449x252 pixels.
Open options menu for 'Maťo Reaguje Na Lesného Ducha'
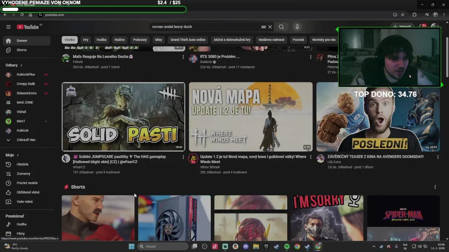183,57
